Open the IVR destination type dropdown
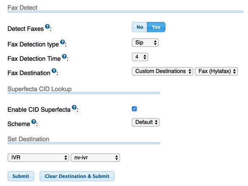Viewport: 248px width, 186px height. click(38, 158)
